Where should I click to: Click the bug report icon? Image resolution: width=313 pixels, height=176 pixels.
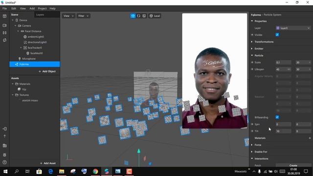(x=4, y=155)
